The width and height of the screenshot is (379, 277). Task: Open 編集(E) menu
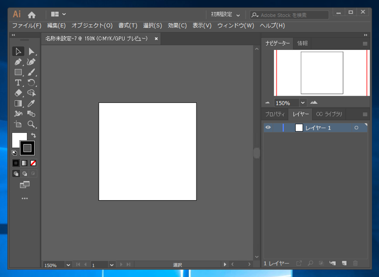56,25
